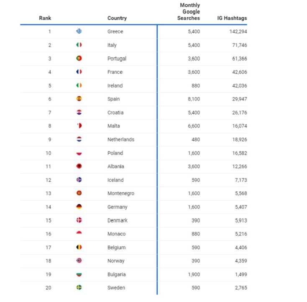Image resolution: width=307 pixels, height=302 pixels.
Task: Click the rank number 20 cell
Action: point(49,288)
